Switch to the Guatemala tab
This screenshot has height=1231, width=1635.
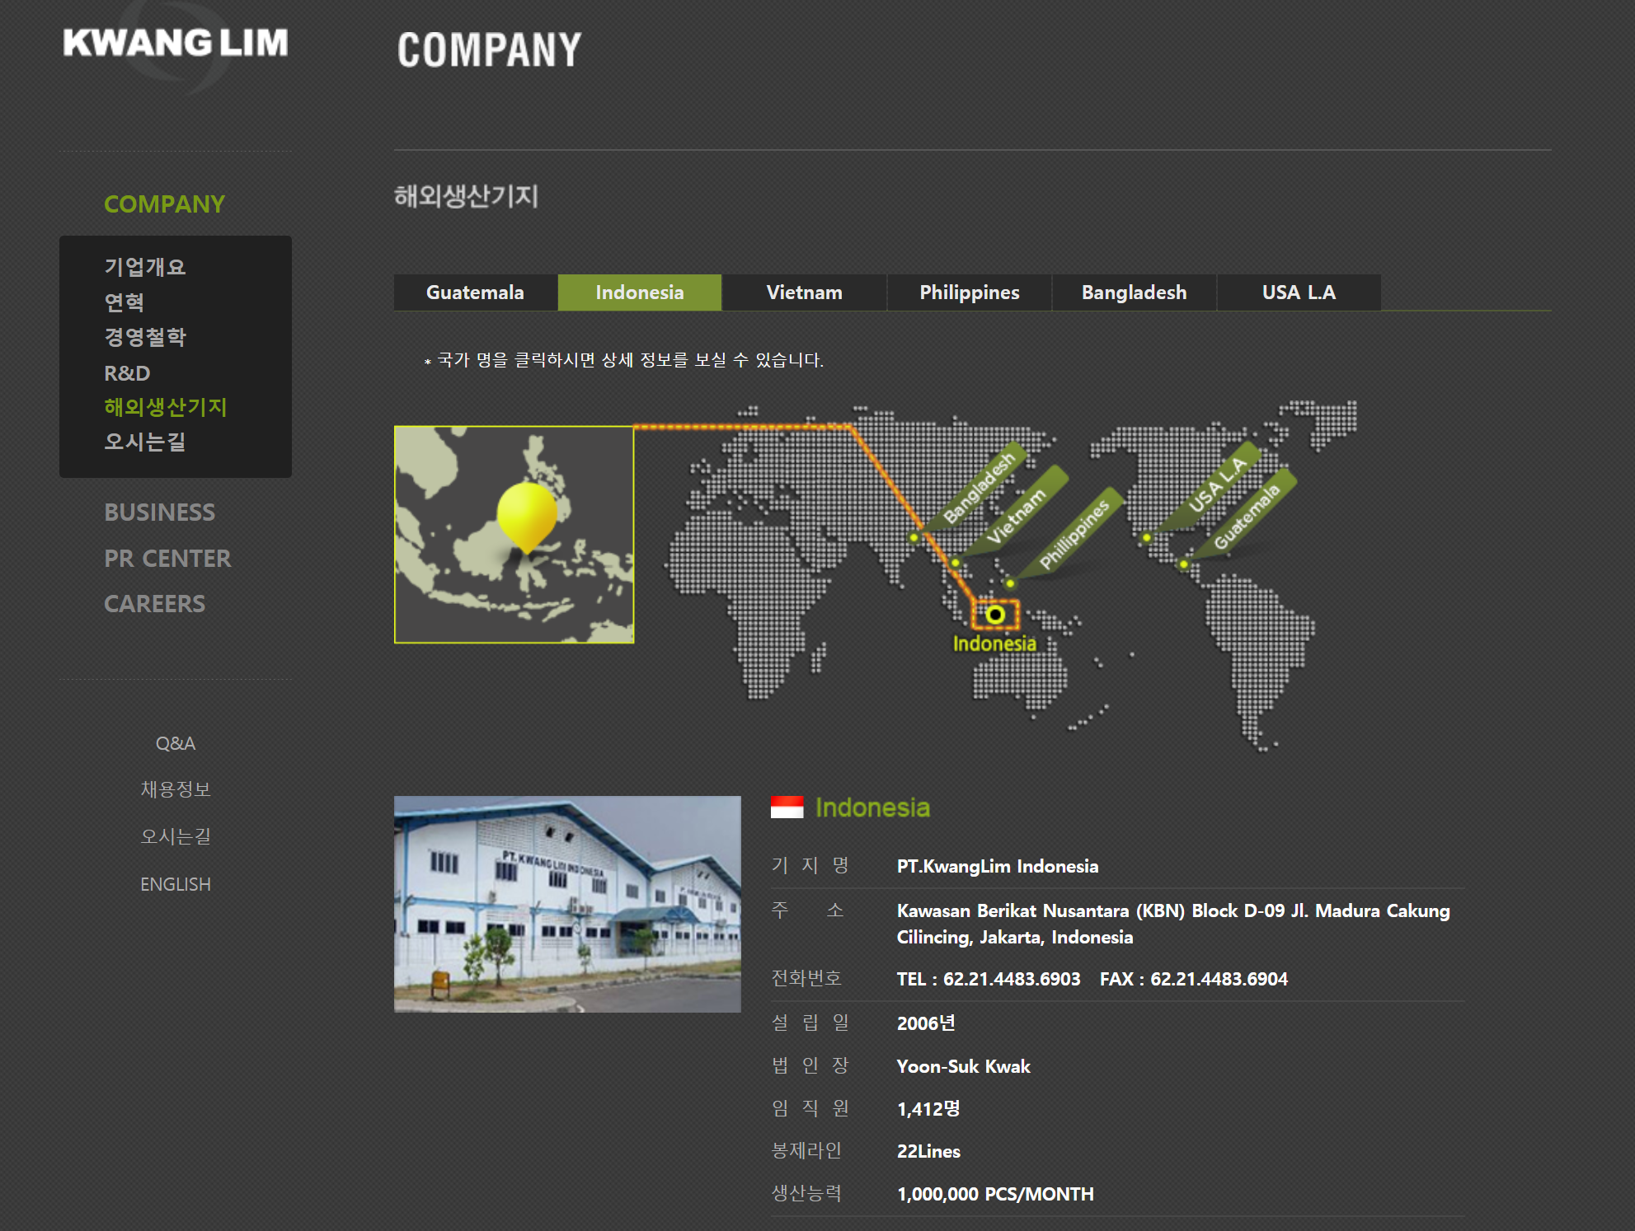pos(475,293)
